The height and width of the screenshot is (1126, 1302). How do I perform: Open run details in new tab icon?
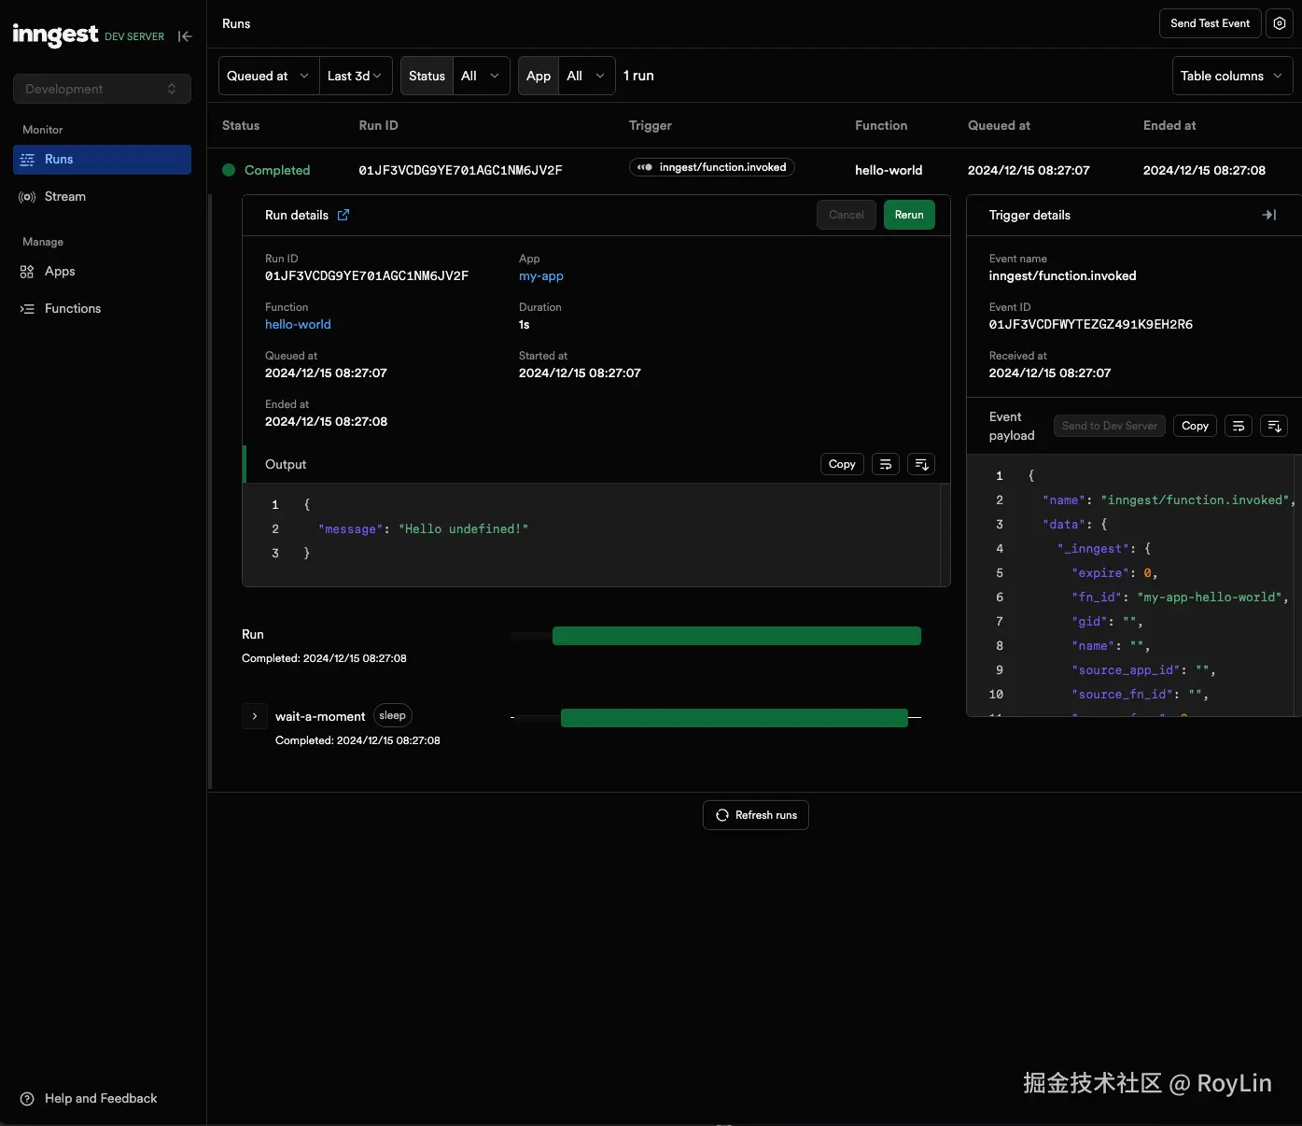pos(343,215)
